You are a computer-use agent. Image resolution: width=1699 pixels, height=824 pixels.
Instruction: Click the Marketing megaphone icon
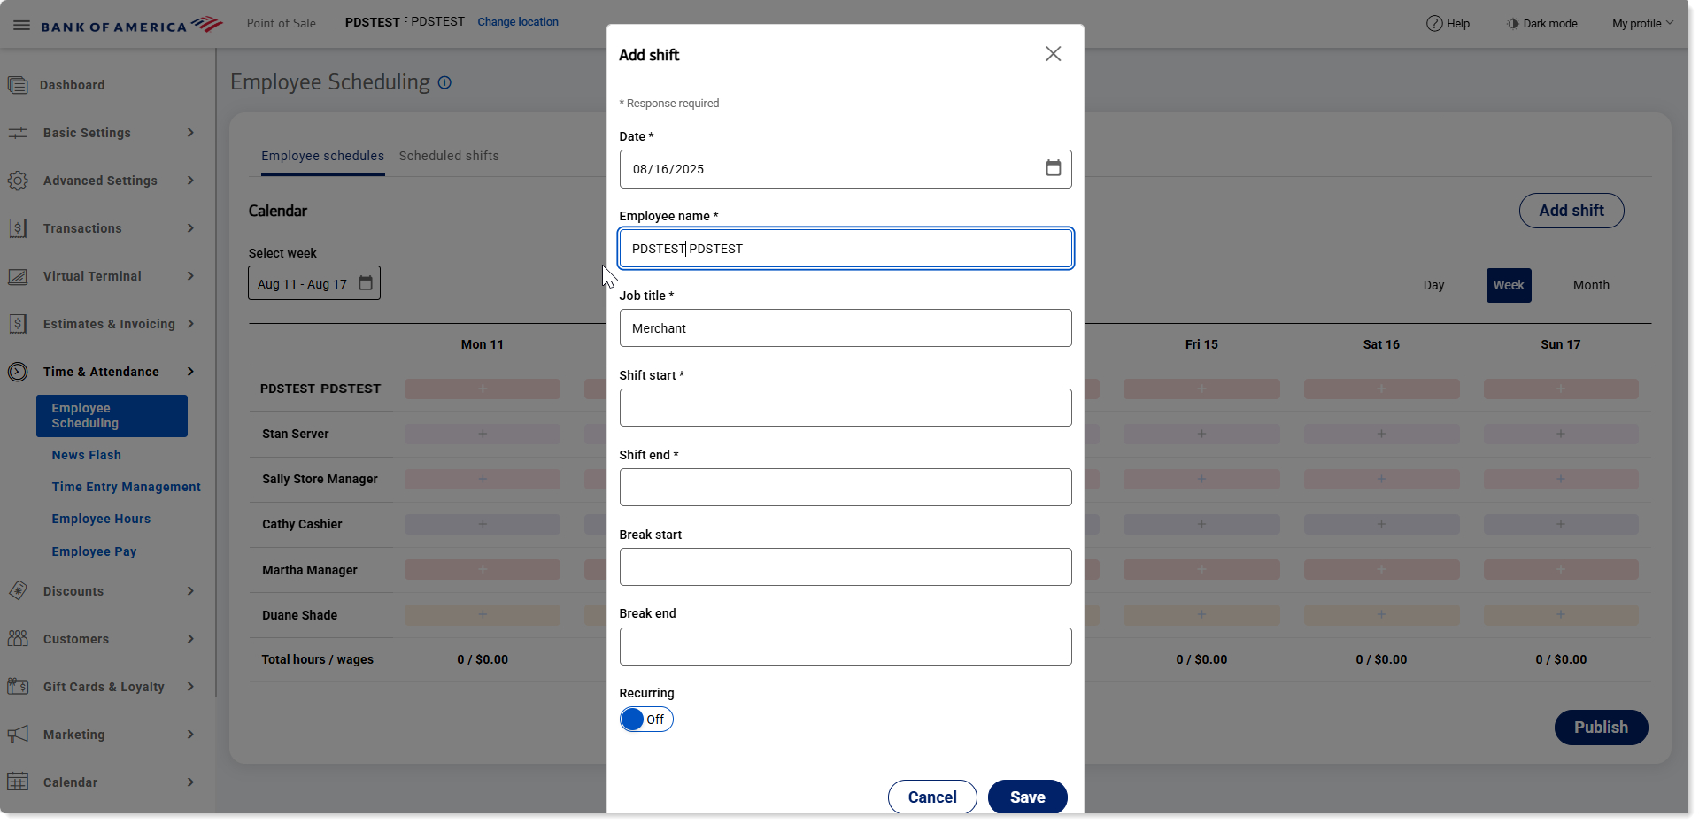click(x=18, y=735)
